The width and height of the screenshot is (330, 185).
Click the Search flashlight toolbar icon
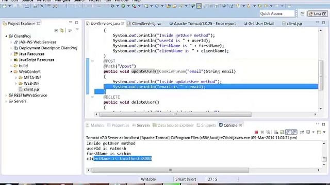(x=181, y=6)
